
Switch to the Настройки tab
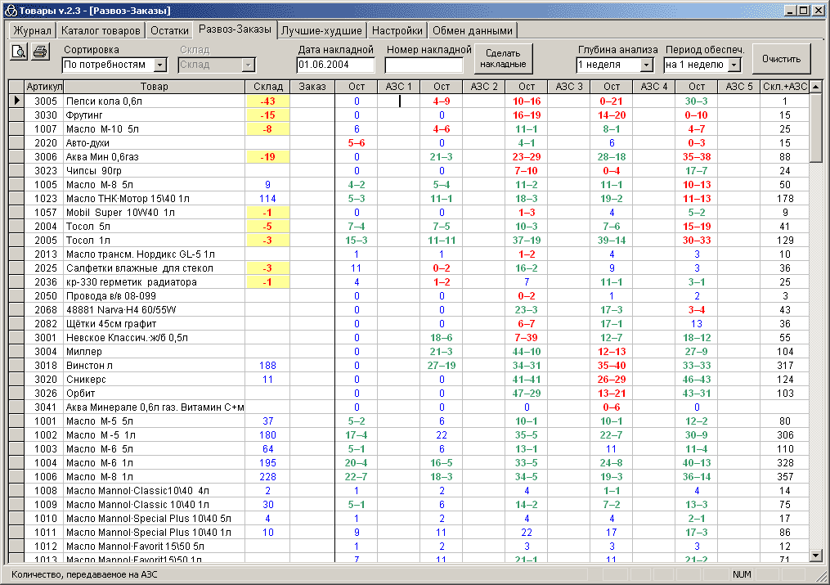click(x=397, y=31)
